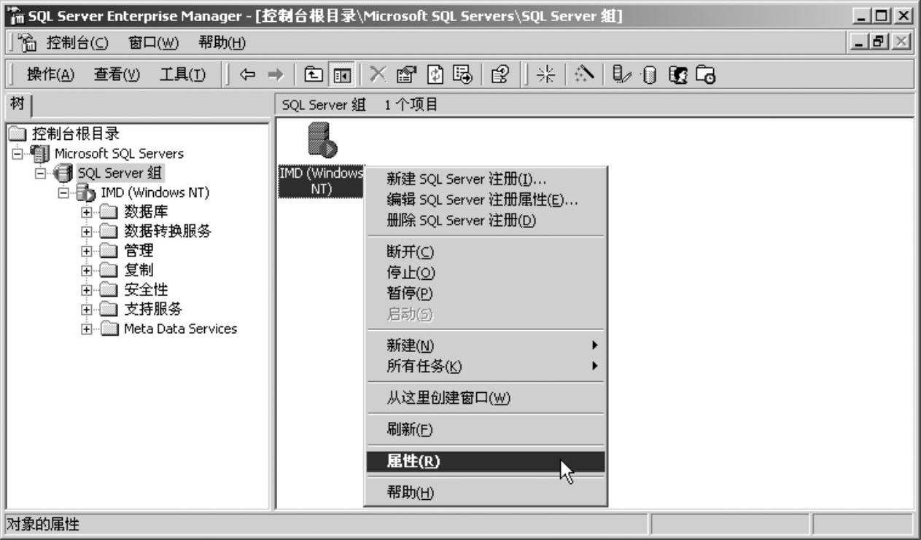Open the 所有任务(K) submenu
Image resolution: width=921 pixels, height=540 pixels.
[486, 366]
